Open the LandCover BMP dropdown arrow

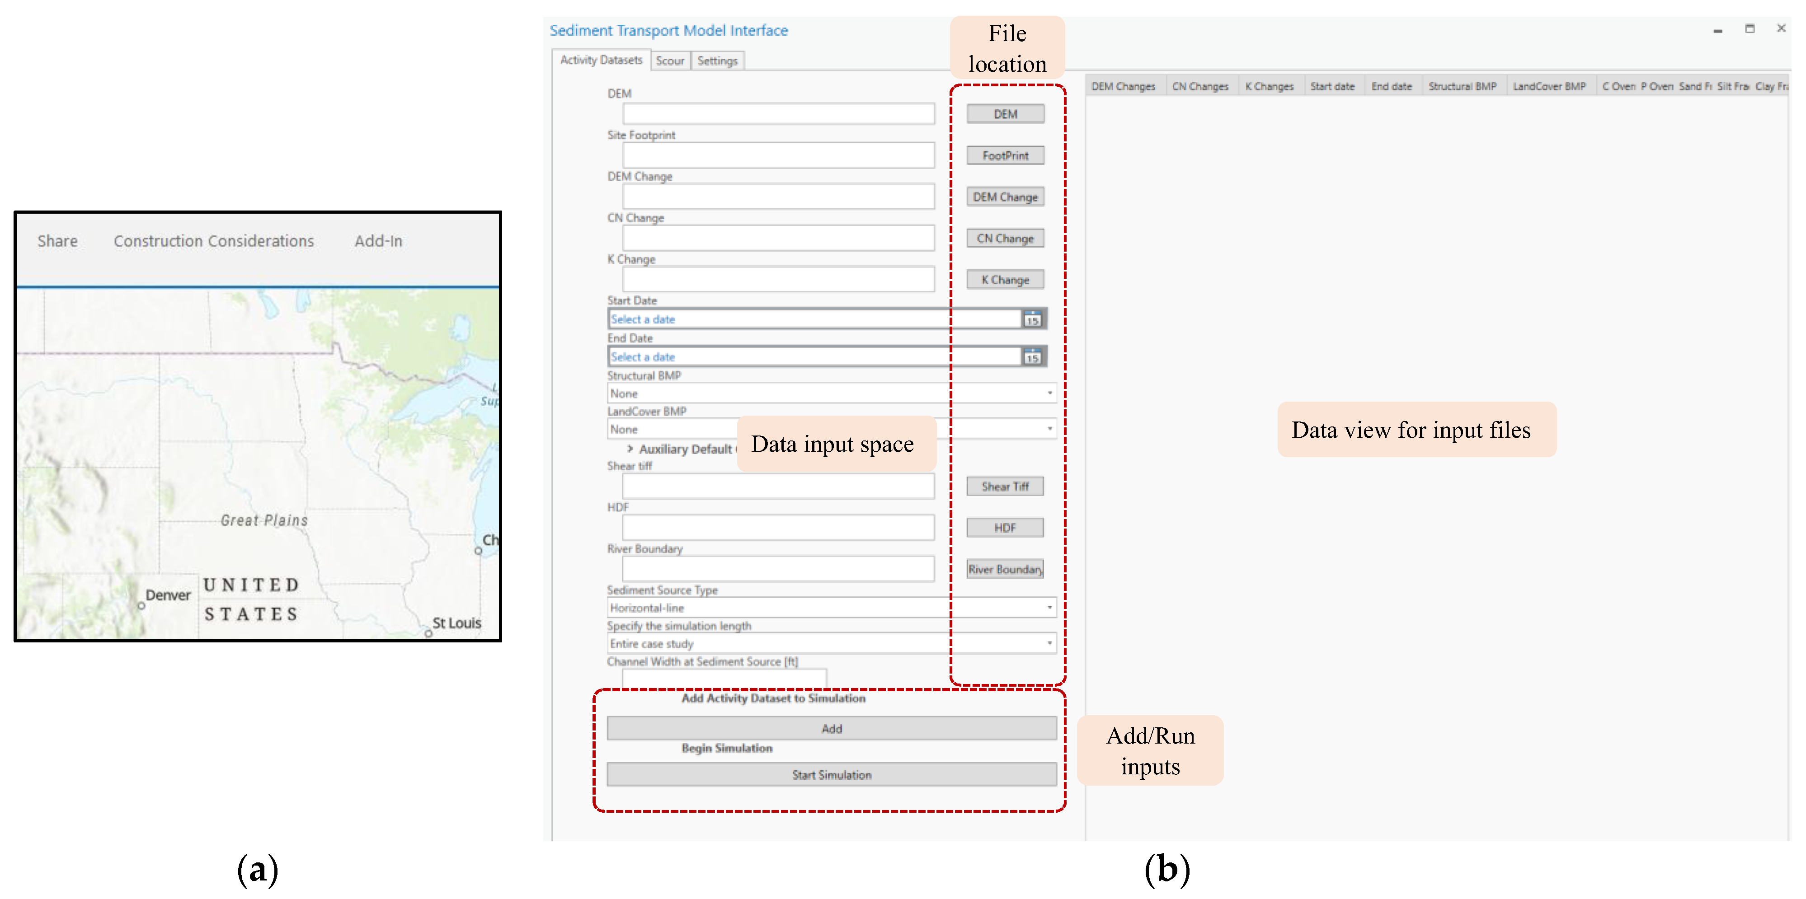pyautogui.click(x=1049, y=429)
